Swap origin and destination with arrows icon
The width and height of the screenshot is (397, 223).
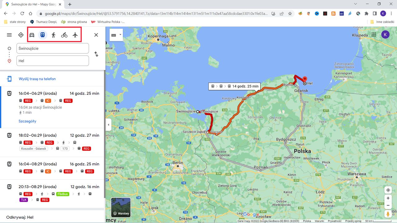[96, 54]
